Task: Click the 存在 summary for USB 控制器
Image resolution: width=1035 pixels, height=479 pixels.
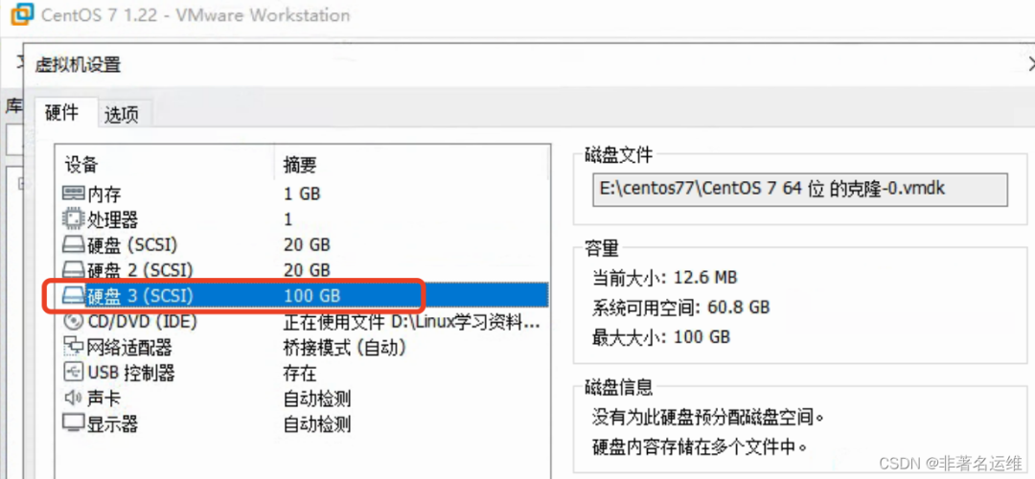Action: [300, 374]
